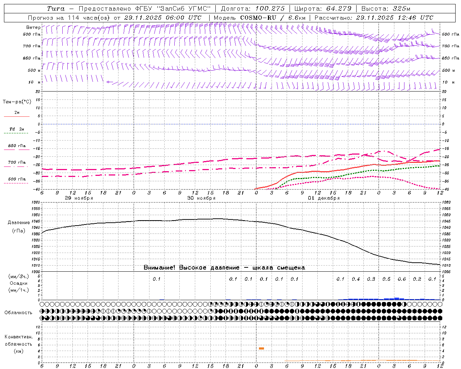Select the "Долгота: 100.275" header value
Image resolution: width=461 pixels, height=369 pixels.
pos(252,9)
